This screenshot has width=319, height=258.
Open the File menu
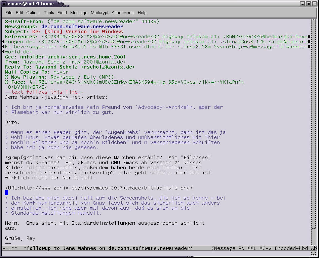click(9, 13)
